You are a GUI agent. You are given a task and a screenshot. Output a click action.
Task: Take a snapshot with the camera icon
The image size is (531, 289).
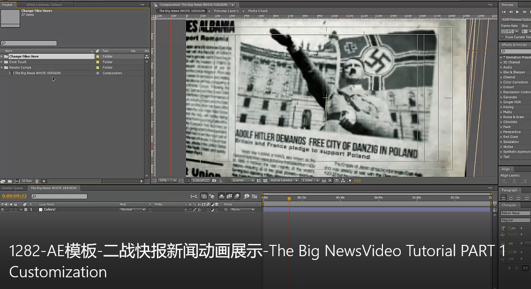point(214,181)
